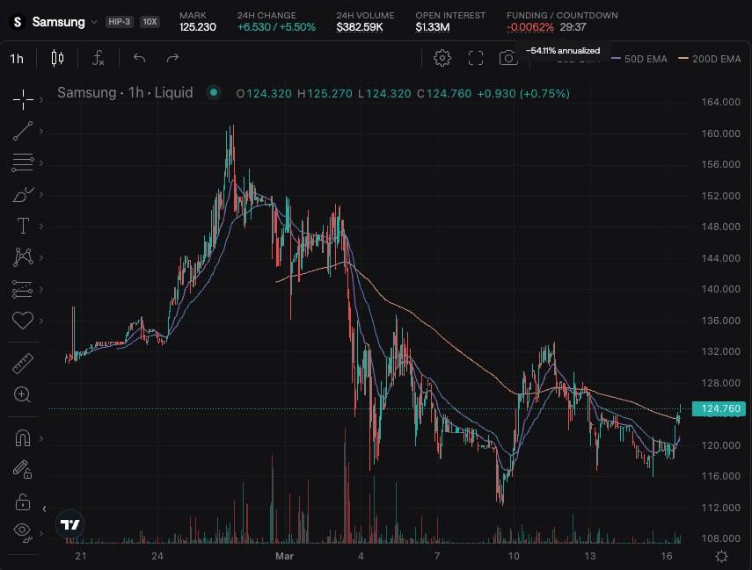
Task: Click the 10X leverage badge
Action: 150,22
